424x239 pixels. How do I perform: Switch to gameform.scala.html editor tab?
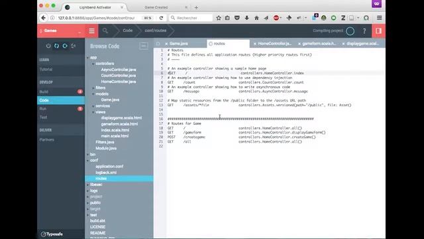[319, 44]
